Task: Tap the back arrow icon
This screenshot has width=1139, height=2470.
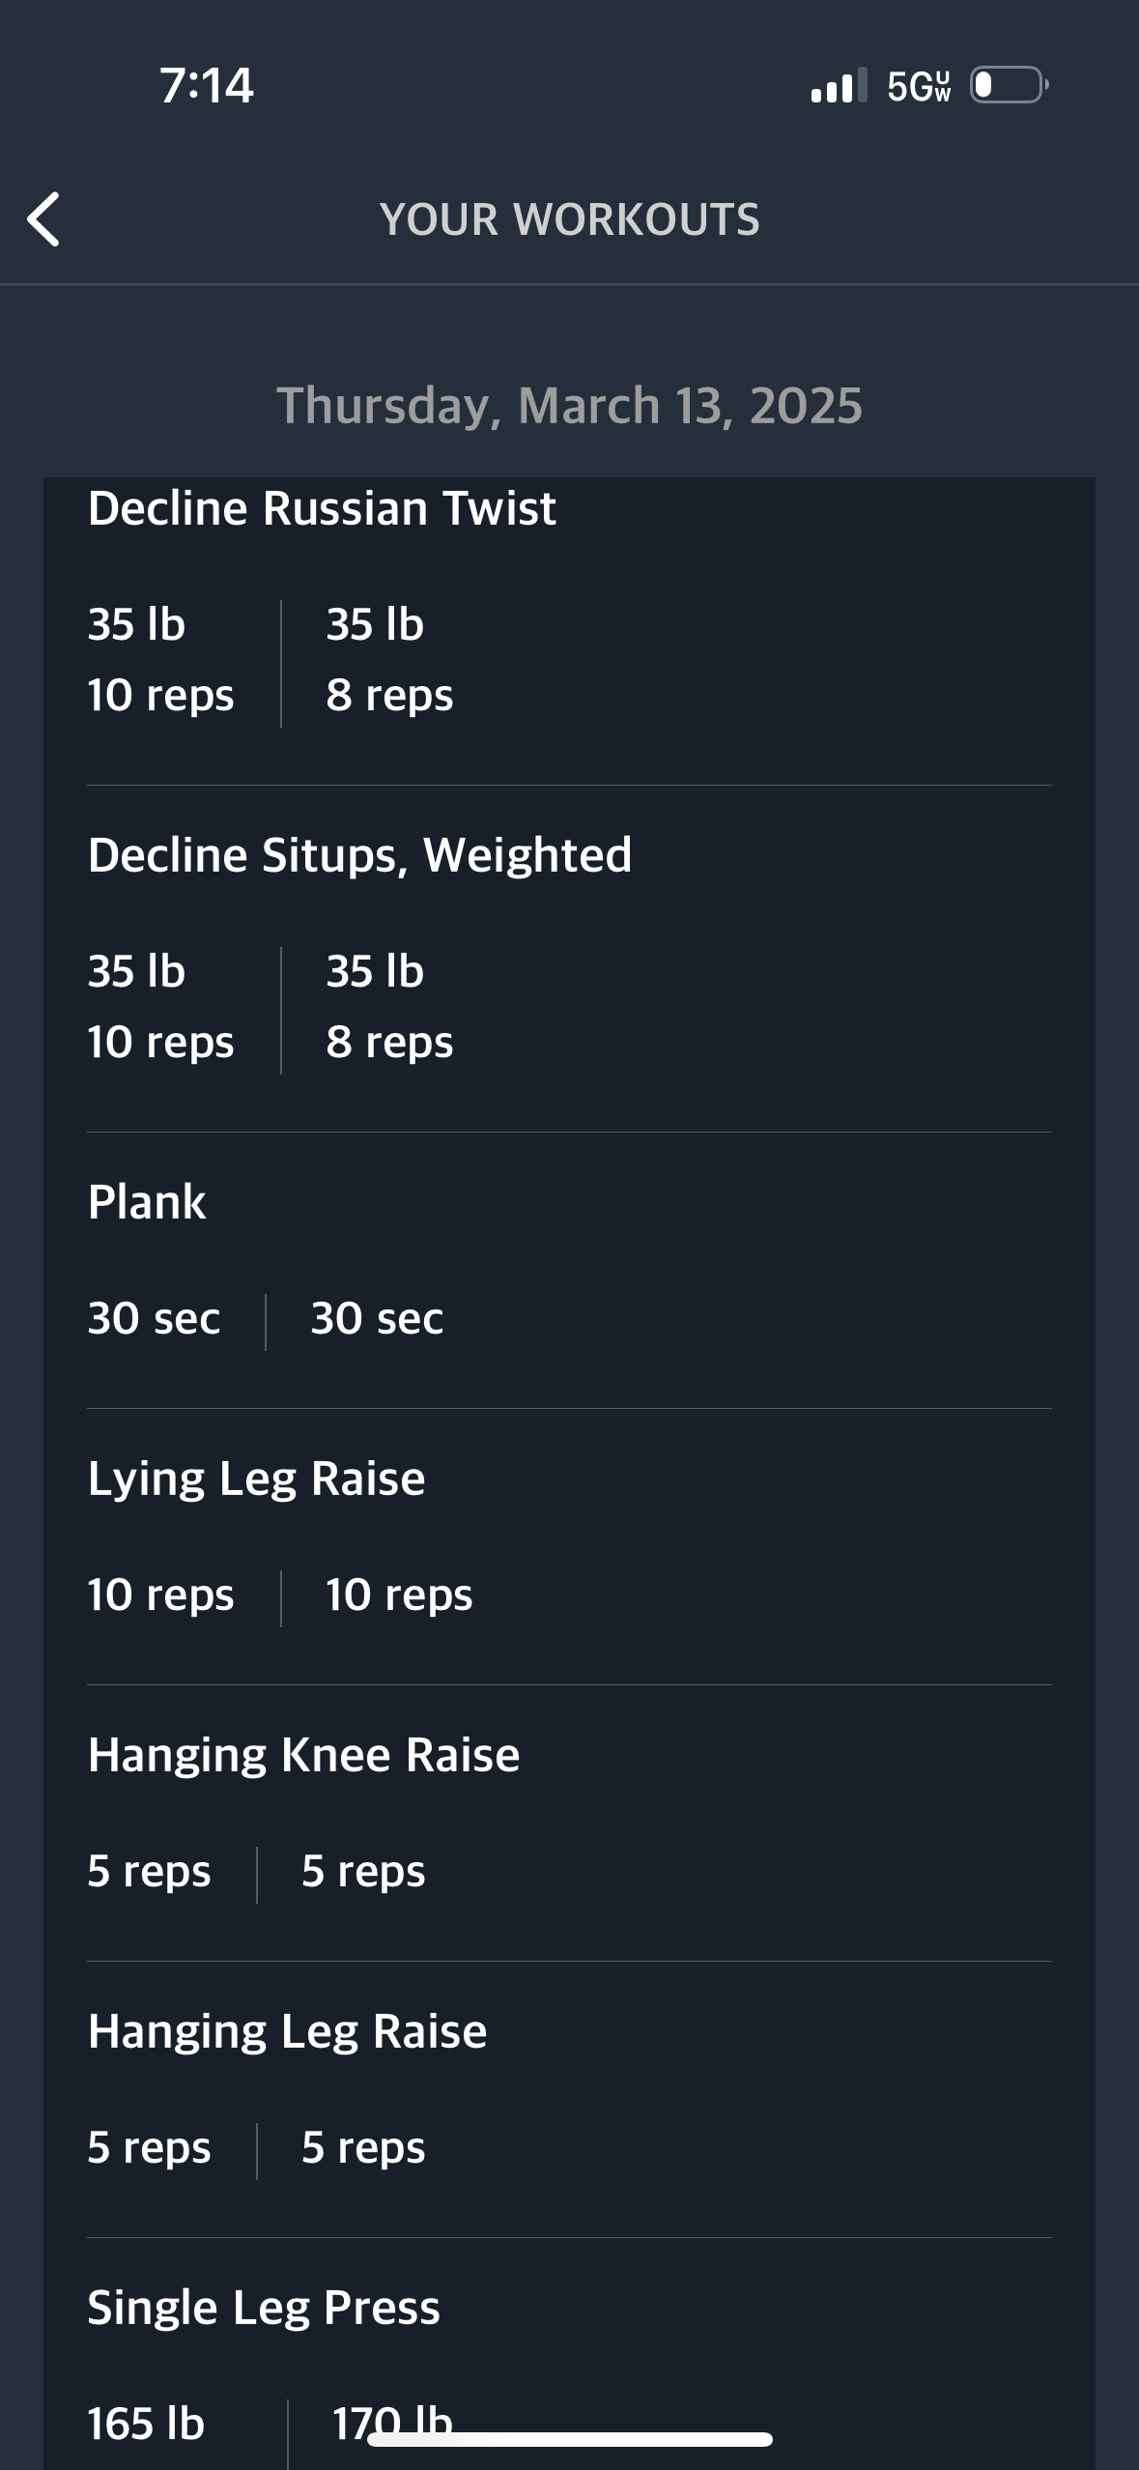Action: pyautogui.click(x=44, y=219)
